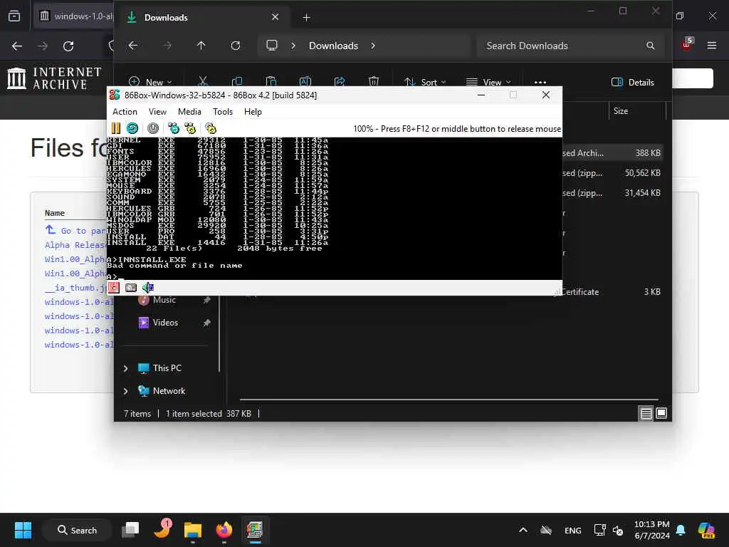This screenshot has width=729, height=547.
Task: Hard reset the 86Box machine
Action: [132, 128]
